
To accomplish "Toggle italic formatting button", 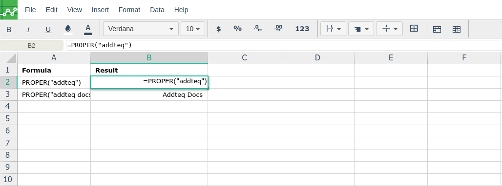I will [28, 29].
